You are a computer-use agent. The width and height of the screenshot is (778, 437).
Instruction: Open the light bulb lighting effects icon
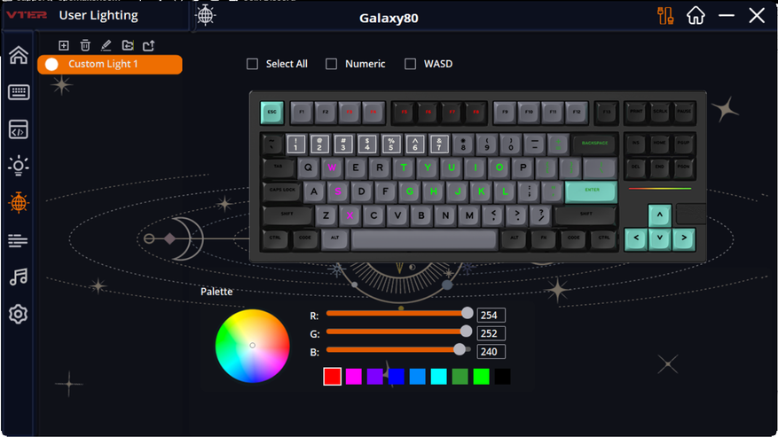(x=19, y=166)
